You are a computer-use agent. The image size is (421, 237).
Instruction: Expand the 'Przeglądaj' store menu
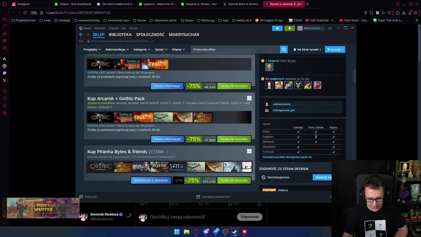[x=92, y=49]
